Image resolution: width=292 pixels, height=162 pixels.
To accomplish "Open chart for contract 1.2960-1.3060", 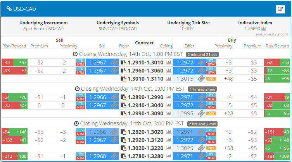I will tap(169, 70).
